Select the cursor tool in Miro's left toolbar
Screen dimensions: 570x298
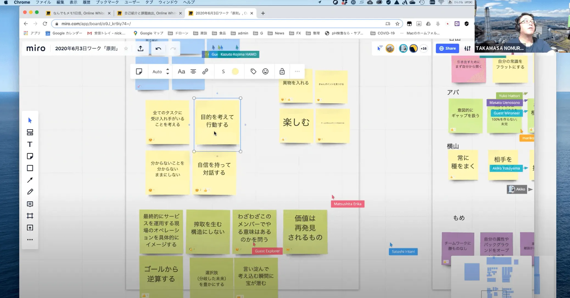point(30,120)
